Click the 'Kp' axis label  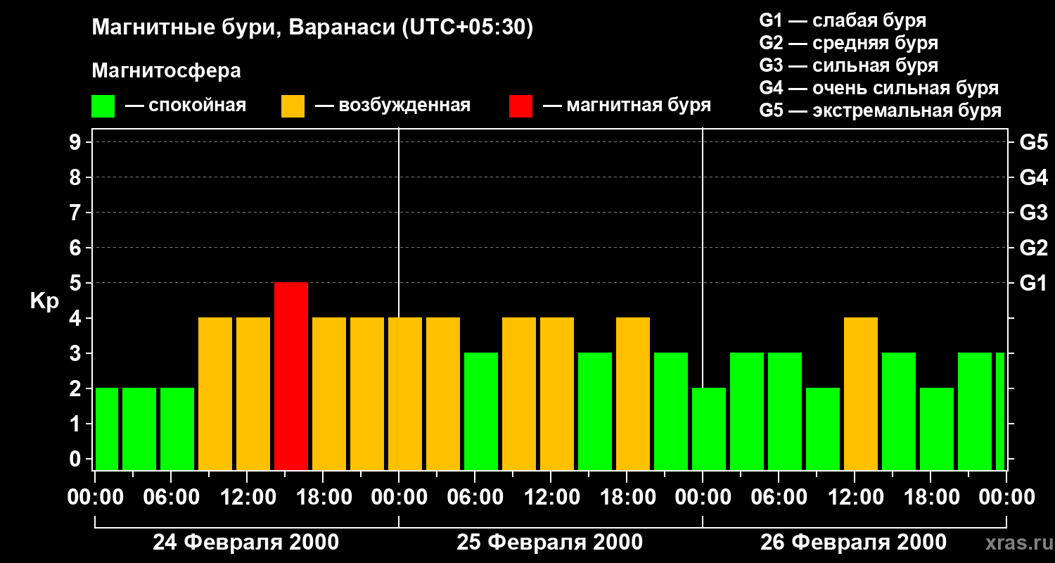click(x=44, y=301)
